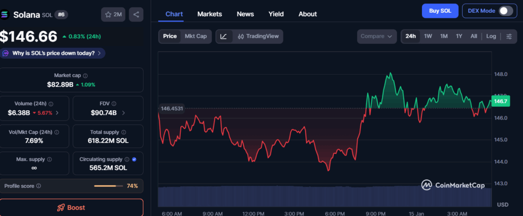Toggle DEX Mode switch
Screen dimensions: 523x216
pos(505,11)
